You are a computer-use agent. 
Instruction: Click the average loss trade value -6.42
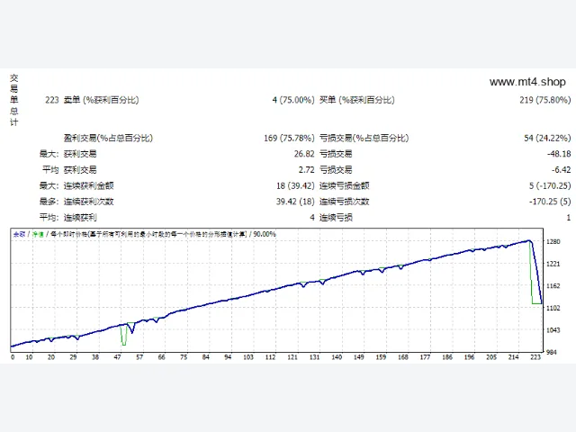(x=561, y=170)
